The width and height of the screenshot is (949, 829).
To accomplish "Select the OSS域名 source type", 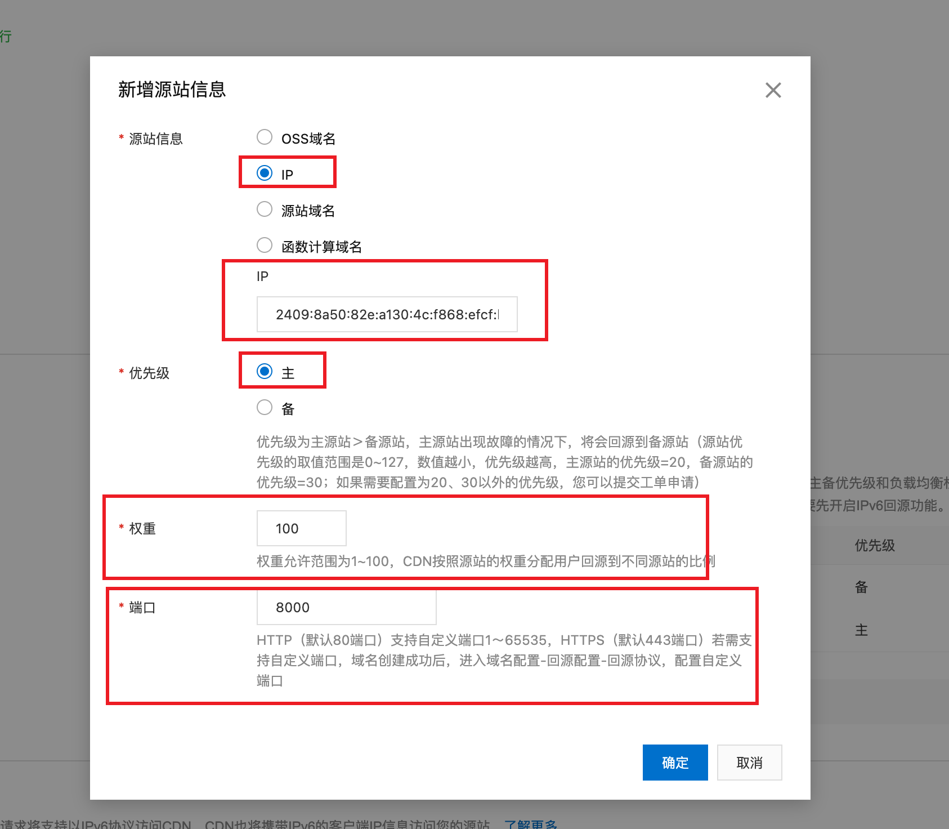I will pos(265,136).
